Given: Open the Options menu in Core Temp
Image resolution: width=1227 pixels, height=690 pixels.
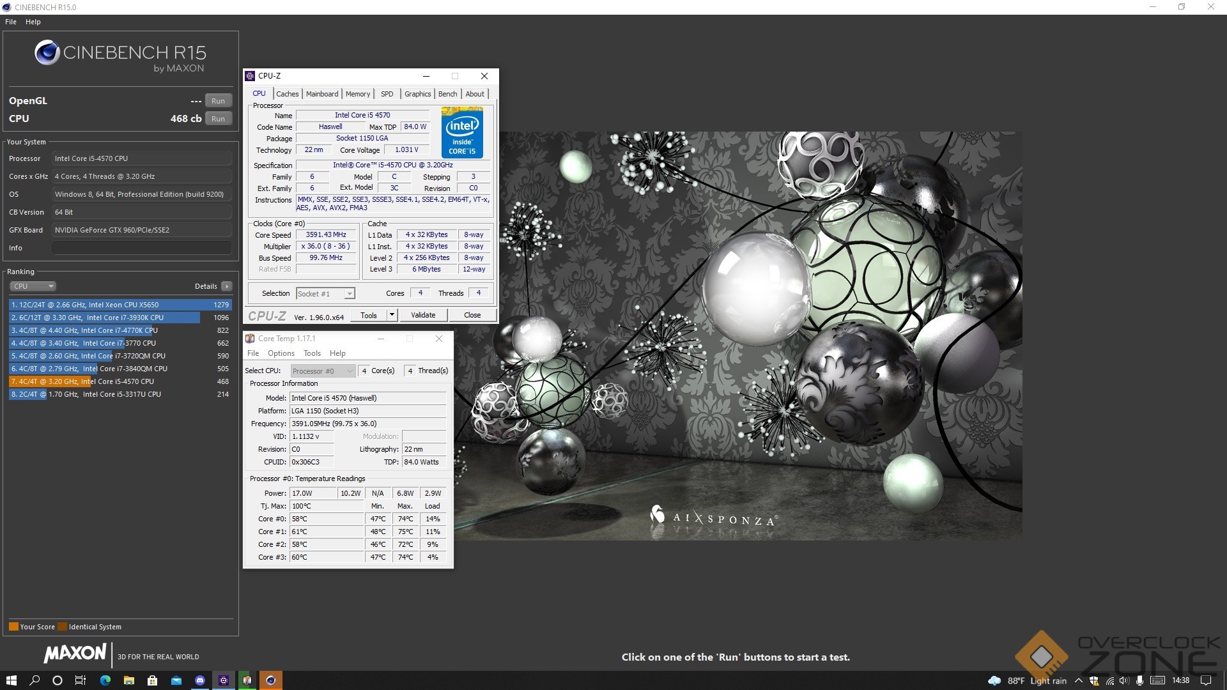Looking at the screenshot, I should [x=281, y=353].
